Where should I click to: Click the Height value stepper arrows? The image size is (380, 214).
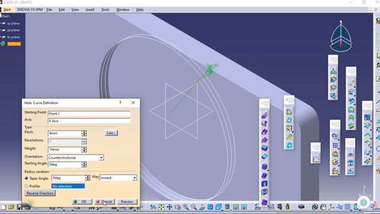84,149
